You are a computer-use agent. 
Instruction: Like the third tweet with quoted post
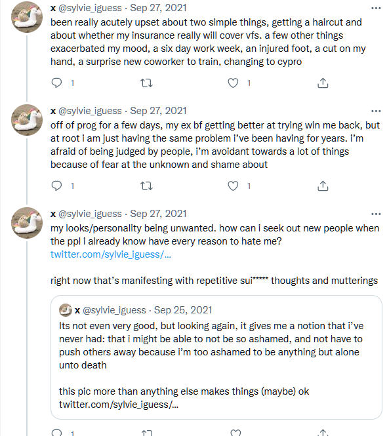point(235,433)
